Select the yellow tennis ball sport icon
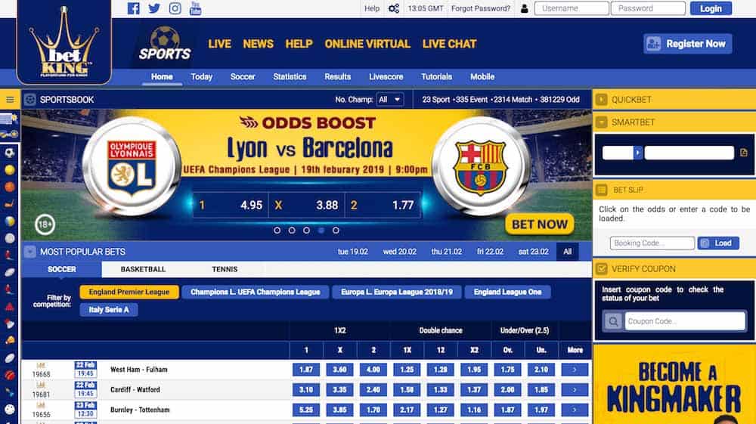Image resolution: width=756 pixels, height=424 pixels. (10, 170)
